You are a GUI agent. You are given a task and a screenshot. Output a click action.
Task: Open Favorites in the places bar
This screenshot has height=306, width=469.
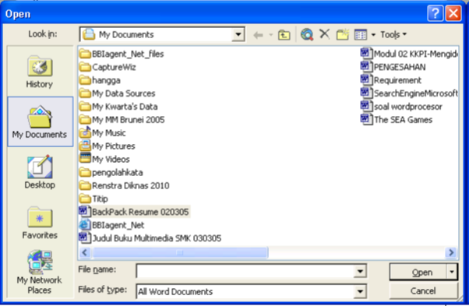click(40, 223)
